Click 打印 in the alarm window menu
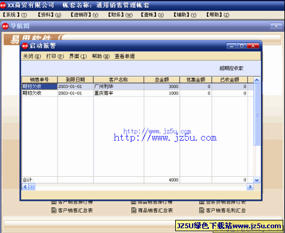The height and width of the screenshot is (233, 285). (55, 56)
